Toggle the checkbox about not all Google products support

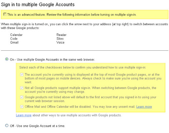coord(22,88)
